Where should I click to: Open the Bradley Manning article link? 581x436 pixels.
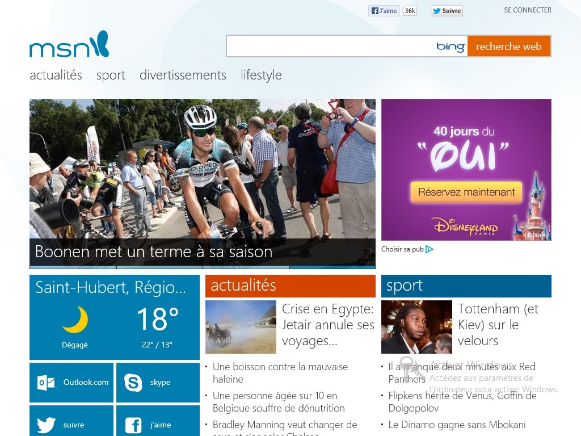pos(285,427)
